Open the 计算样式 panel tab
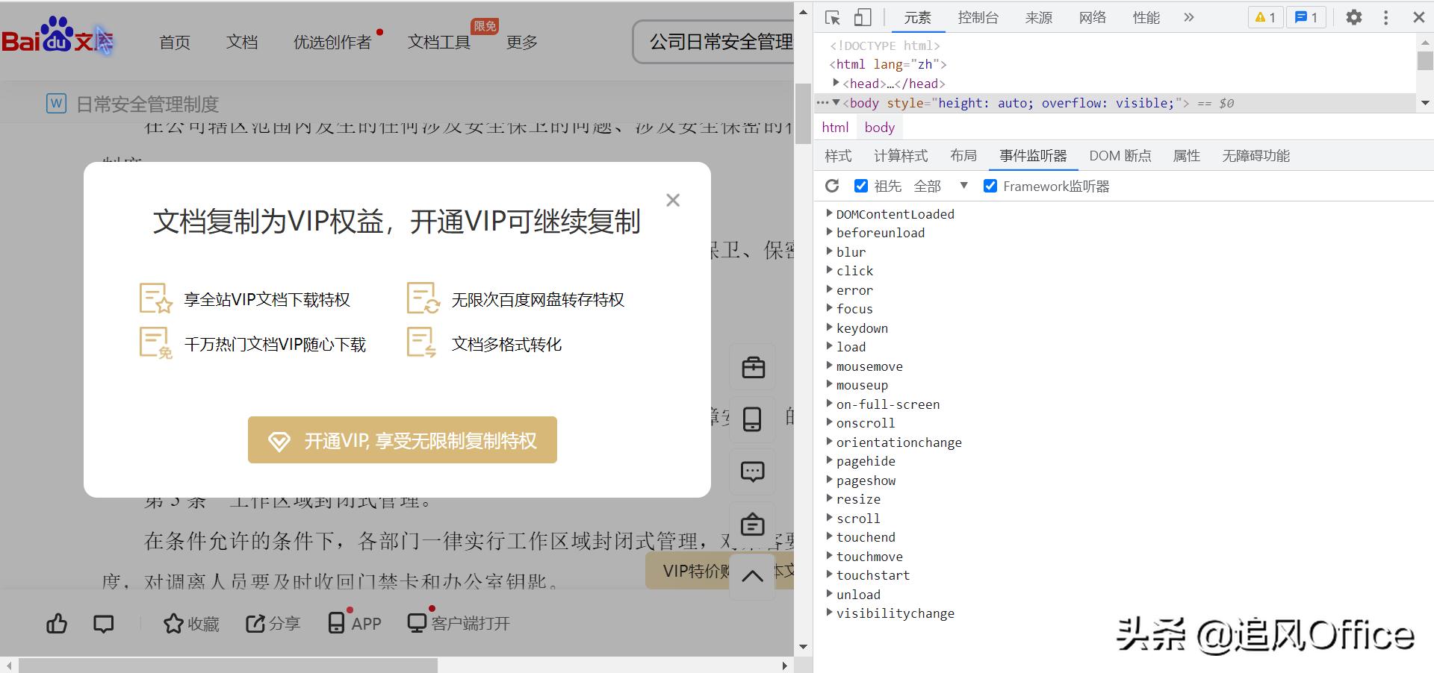 (x=900, y=155)
